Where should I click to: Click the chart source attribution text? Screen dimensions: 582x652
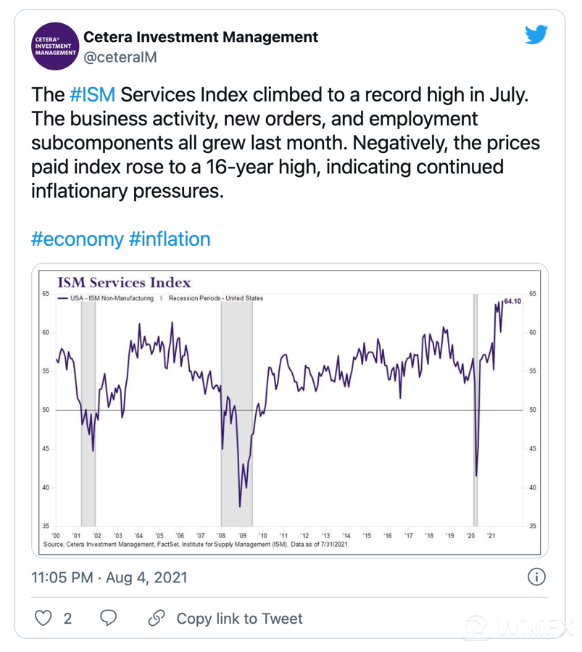tap(197, 542)
